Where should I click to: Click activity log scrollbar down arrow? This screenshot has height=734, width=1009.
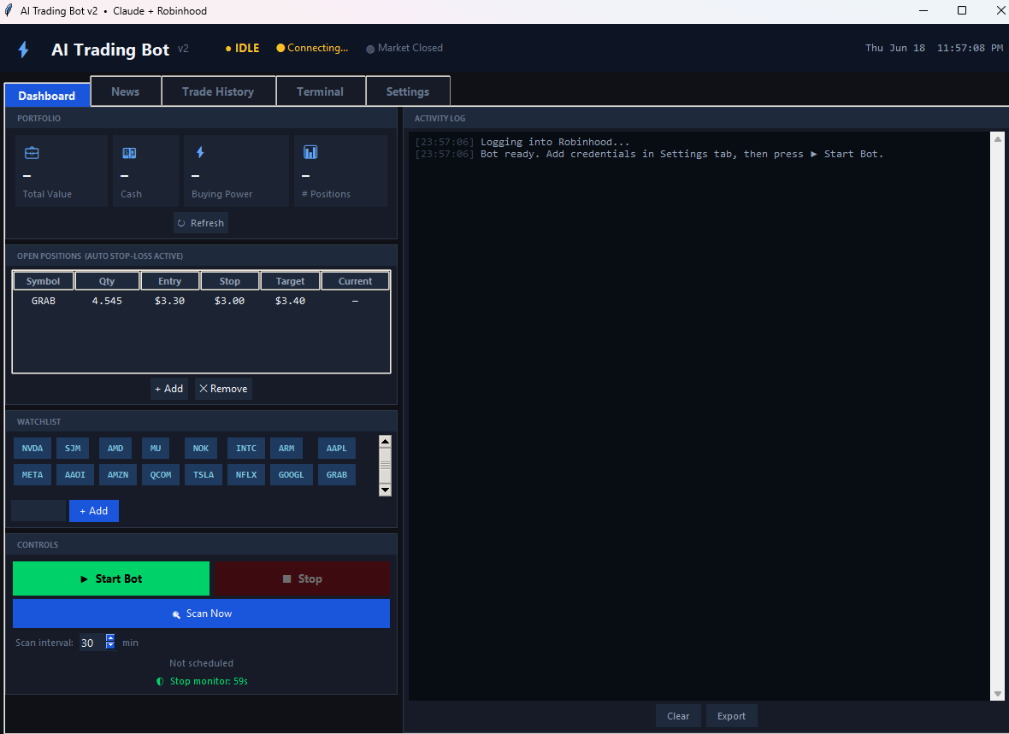point(998,694)
